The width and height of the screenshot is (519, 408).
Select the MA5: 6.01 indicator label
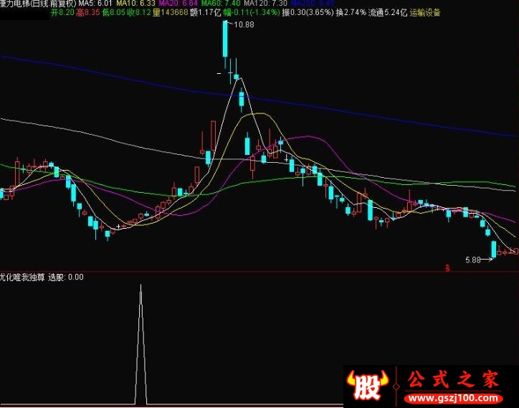click(96, 4)
